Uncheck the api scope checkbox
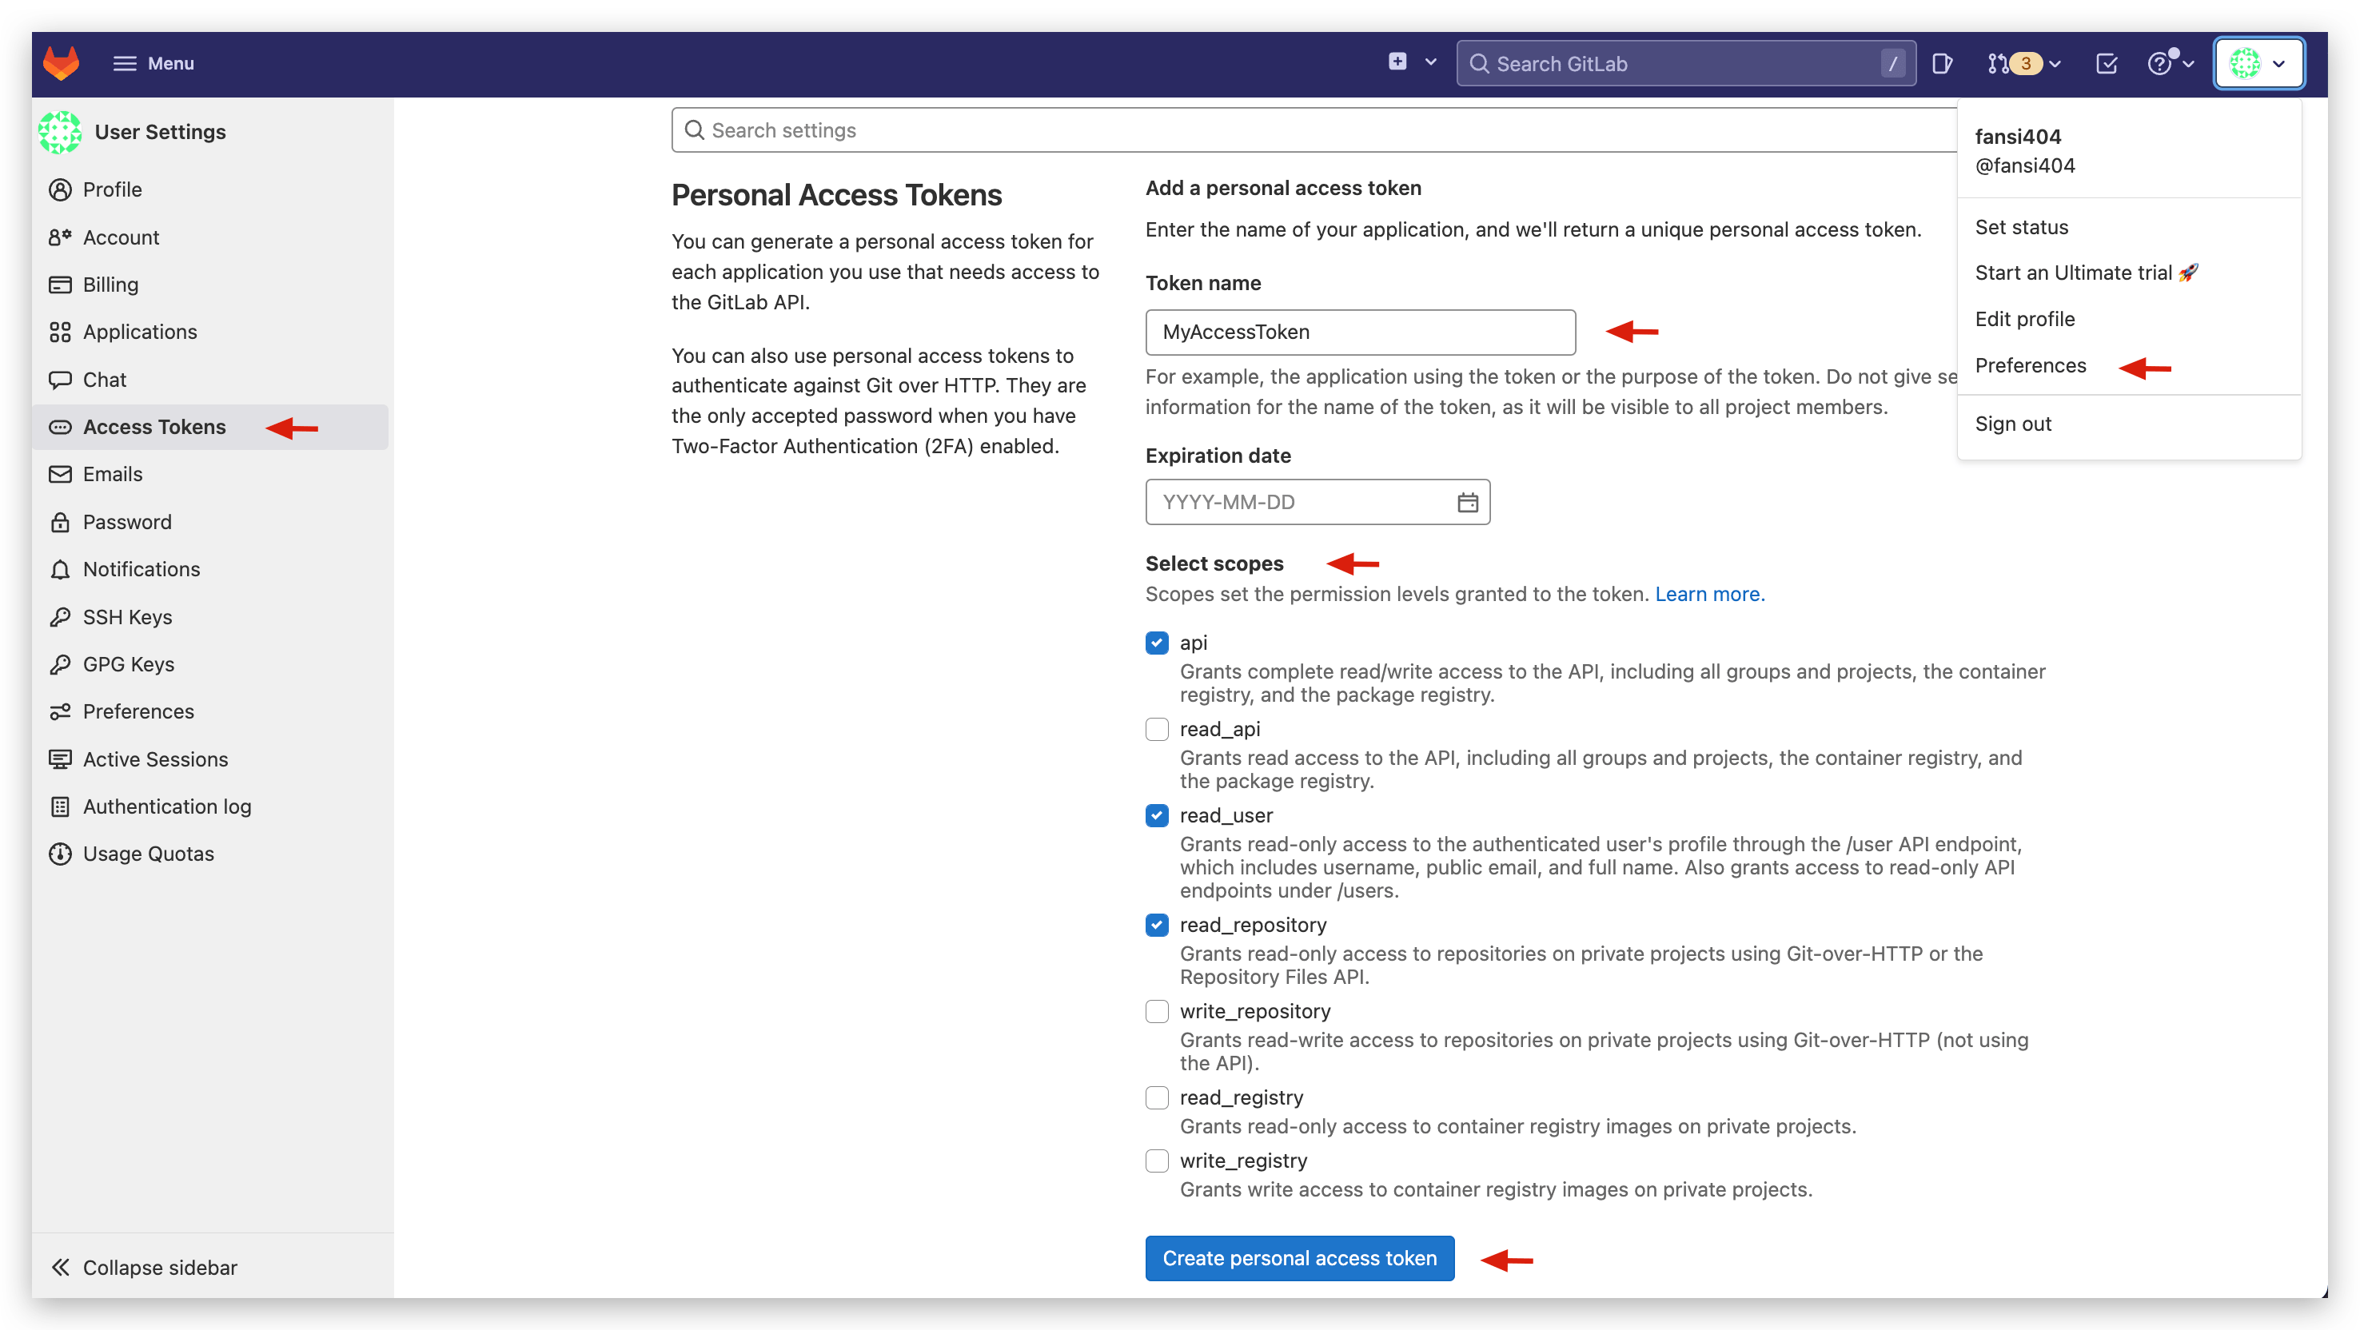 pos(1156,643)
